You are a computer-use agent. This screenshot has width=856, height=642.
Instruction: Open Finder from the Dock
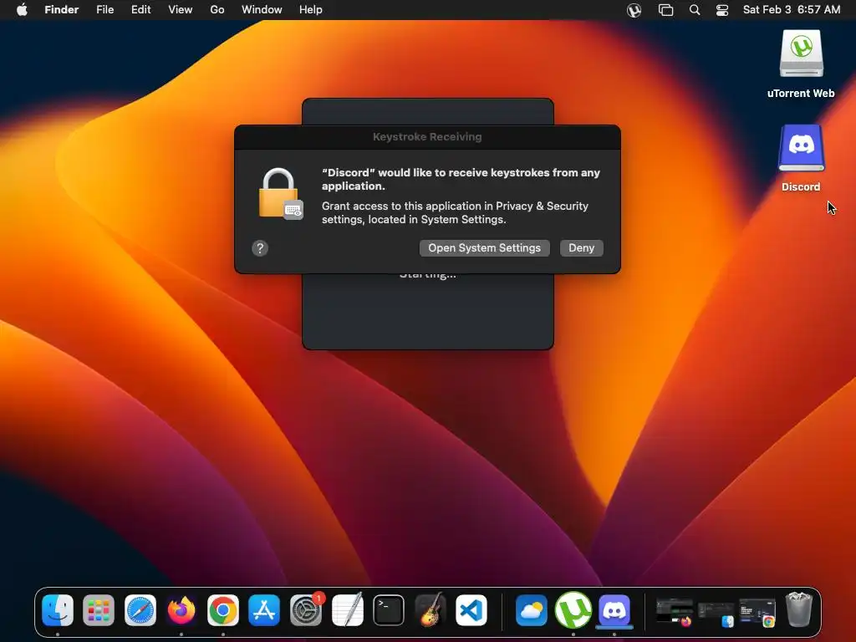click(x=58, y=609)
